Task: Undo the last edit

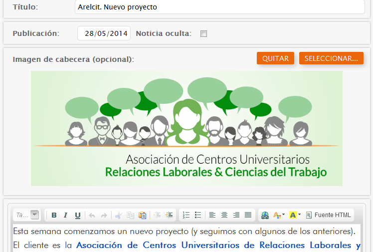Action: pyautogui.click(x=92, y=216)
